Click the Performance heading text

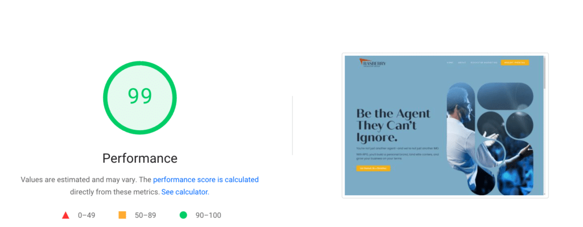pos(140,158)
